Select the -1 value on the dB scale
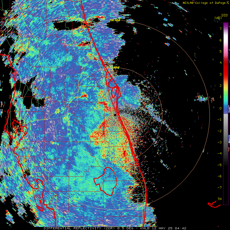This screenshot has height=230, width=230. (220, 120)
